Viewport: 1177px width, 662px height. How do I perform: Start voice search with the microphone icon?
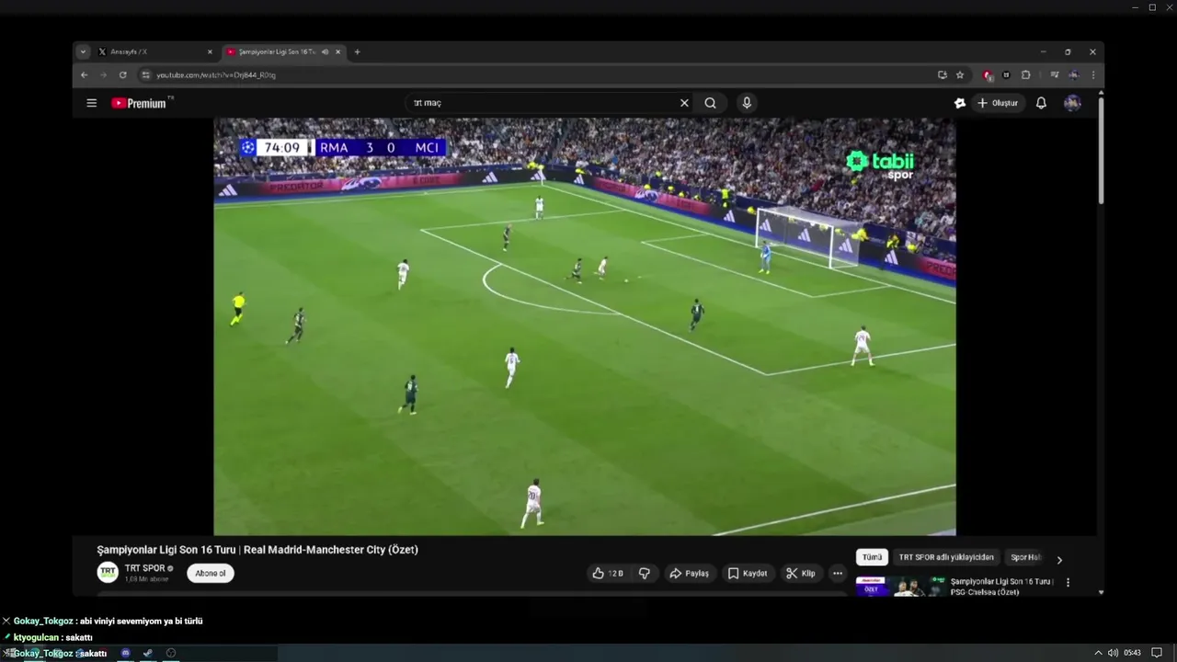tap(747, 103)
